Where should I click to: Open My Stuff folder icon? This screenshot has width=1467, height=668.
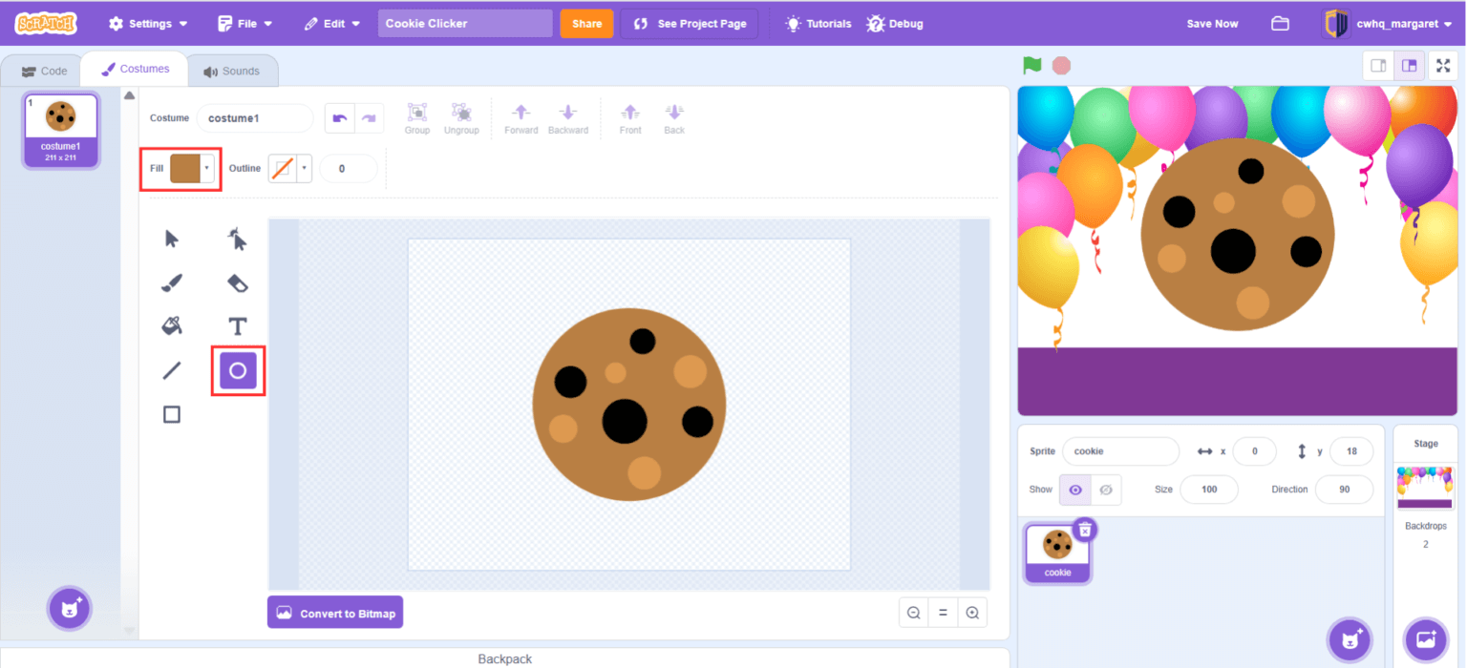pos(1281,24)
